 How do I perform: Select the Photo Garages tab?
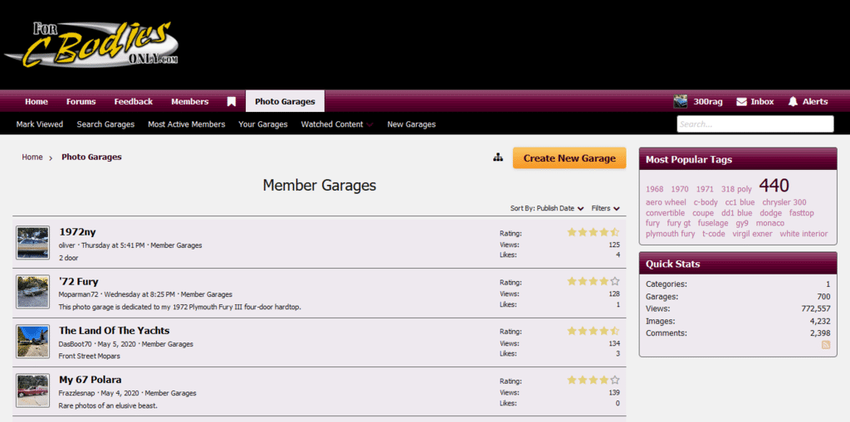[x=285, y=101]
